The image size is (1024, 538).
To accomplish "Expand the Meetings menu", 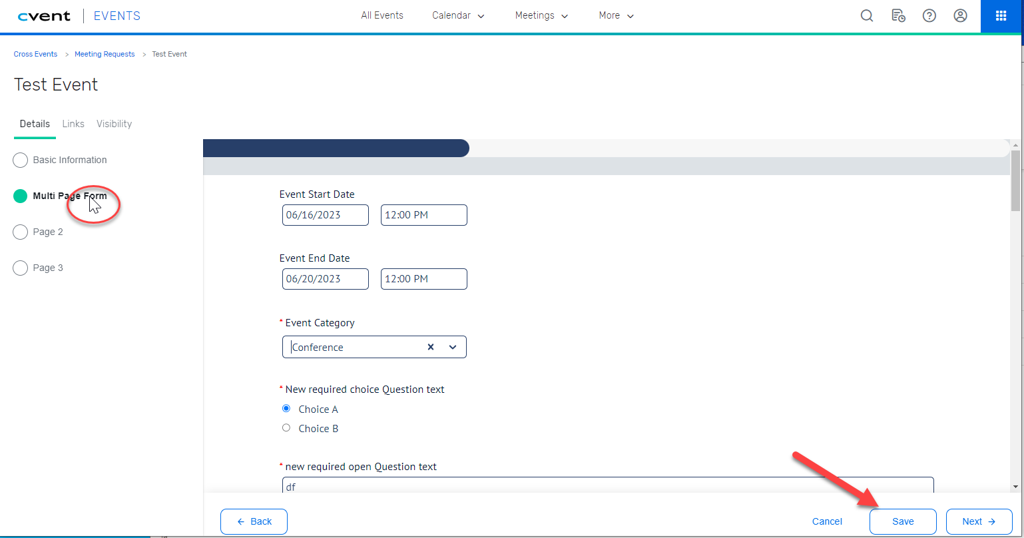I will pos(541,15).
